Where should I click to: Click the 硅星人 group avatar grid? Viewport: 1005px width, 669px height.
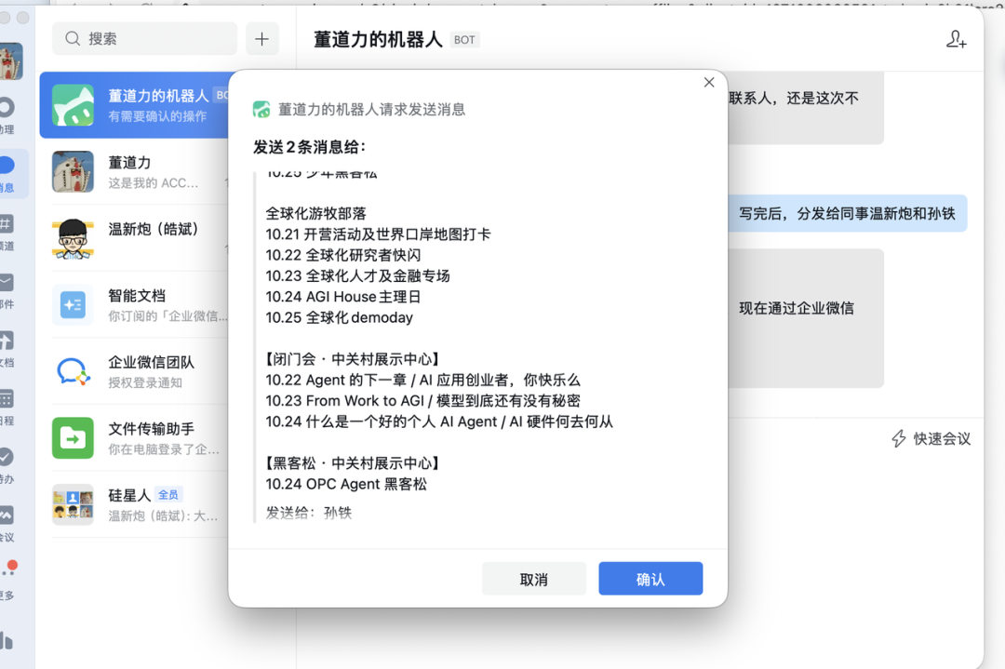coord(74,505)
